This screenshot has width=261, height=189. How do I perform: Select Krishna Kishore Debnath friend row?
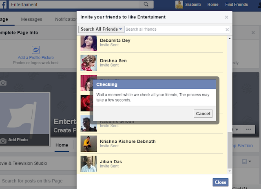click(x=152, y=144)
